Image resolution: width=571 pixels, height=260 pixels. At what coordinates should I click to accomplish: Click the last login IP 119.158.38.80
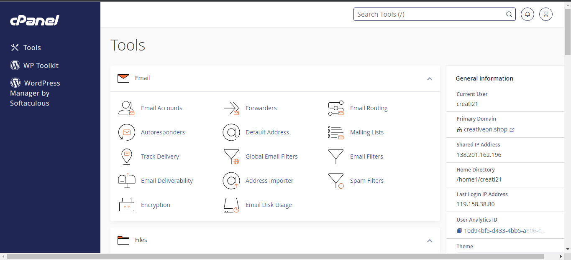click(476, 204)
